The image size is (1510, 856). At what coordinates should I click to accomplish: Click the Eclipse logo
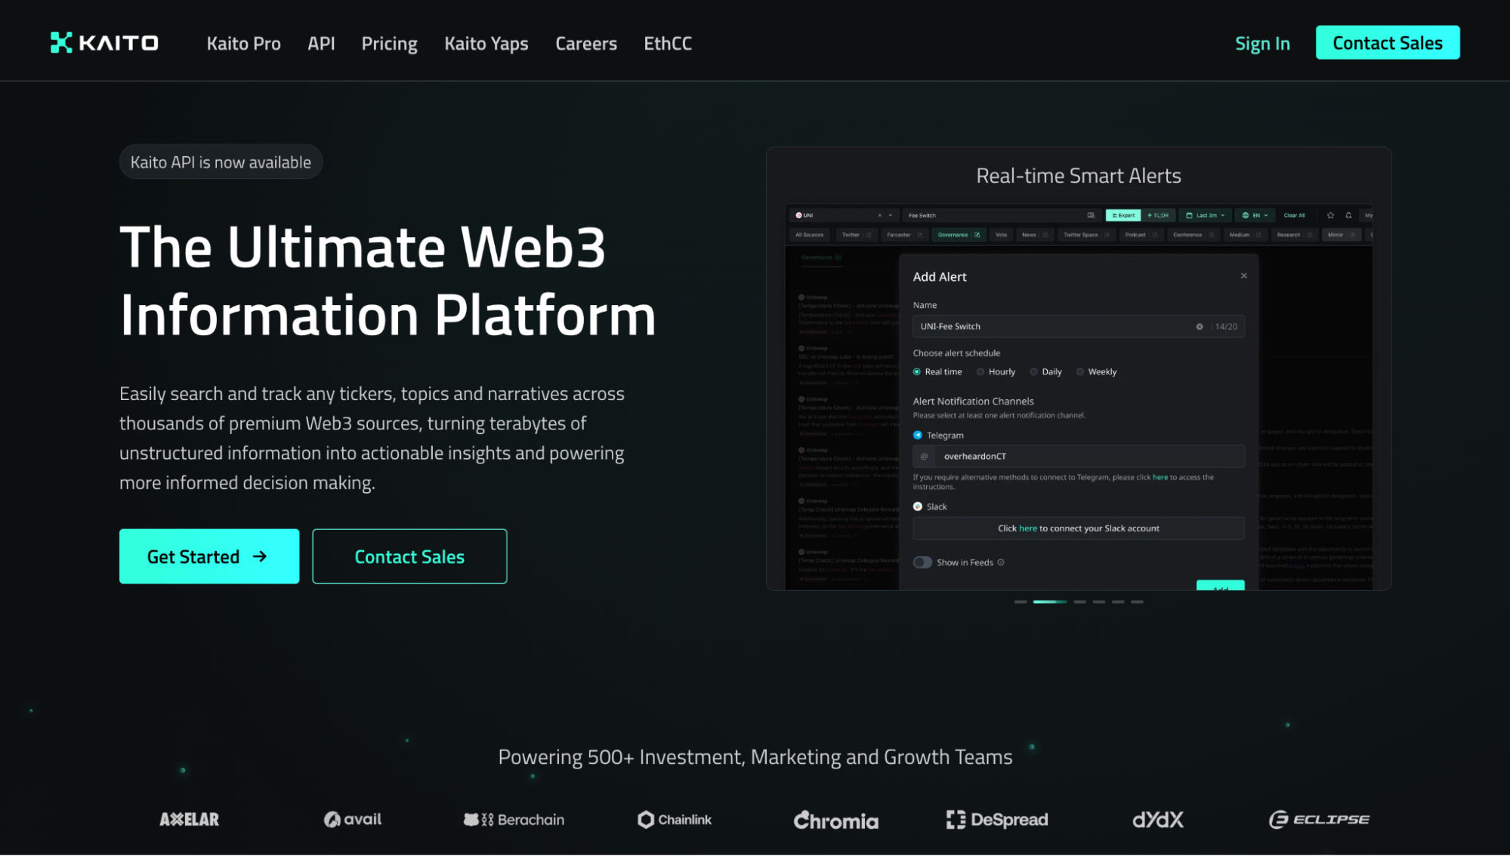point(1319,820)
